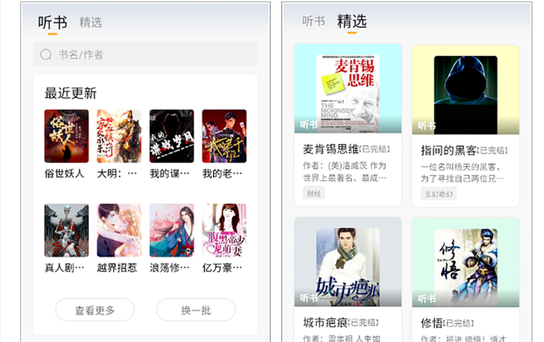Image resolution: width=544 pixels, height=342 pixels.
Task: Open the 越界招惹 book cover
Action: click(x=119, y=230)
